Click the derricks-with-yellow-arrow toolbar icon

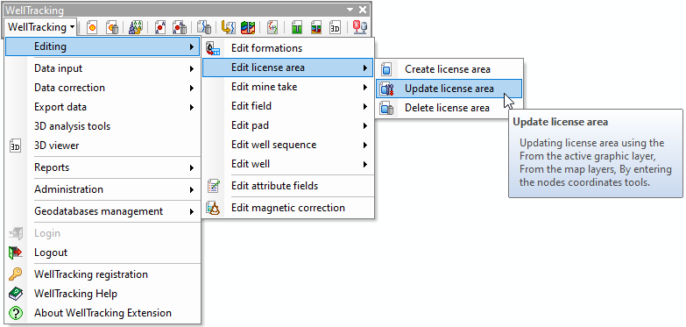[136, 27]
